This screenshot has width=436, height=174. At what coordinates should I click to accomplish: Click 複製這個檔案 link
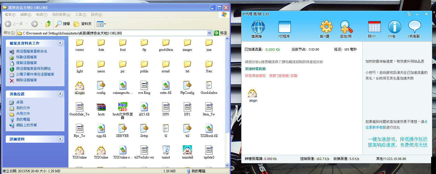[x=26, y=63]
